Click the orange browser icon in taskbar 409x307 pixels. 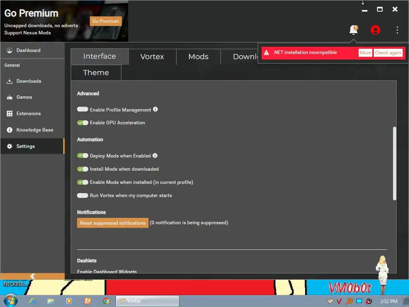coord(87,301)
